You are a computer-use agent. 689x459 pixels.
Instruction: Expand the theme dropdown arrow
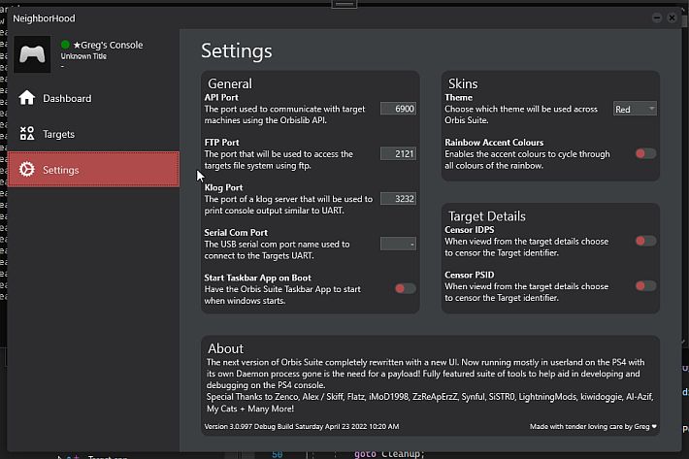[x=652, y=108]
